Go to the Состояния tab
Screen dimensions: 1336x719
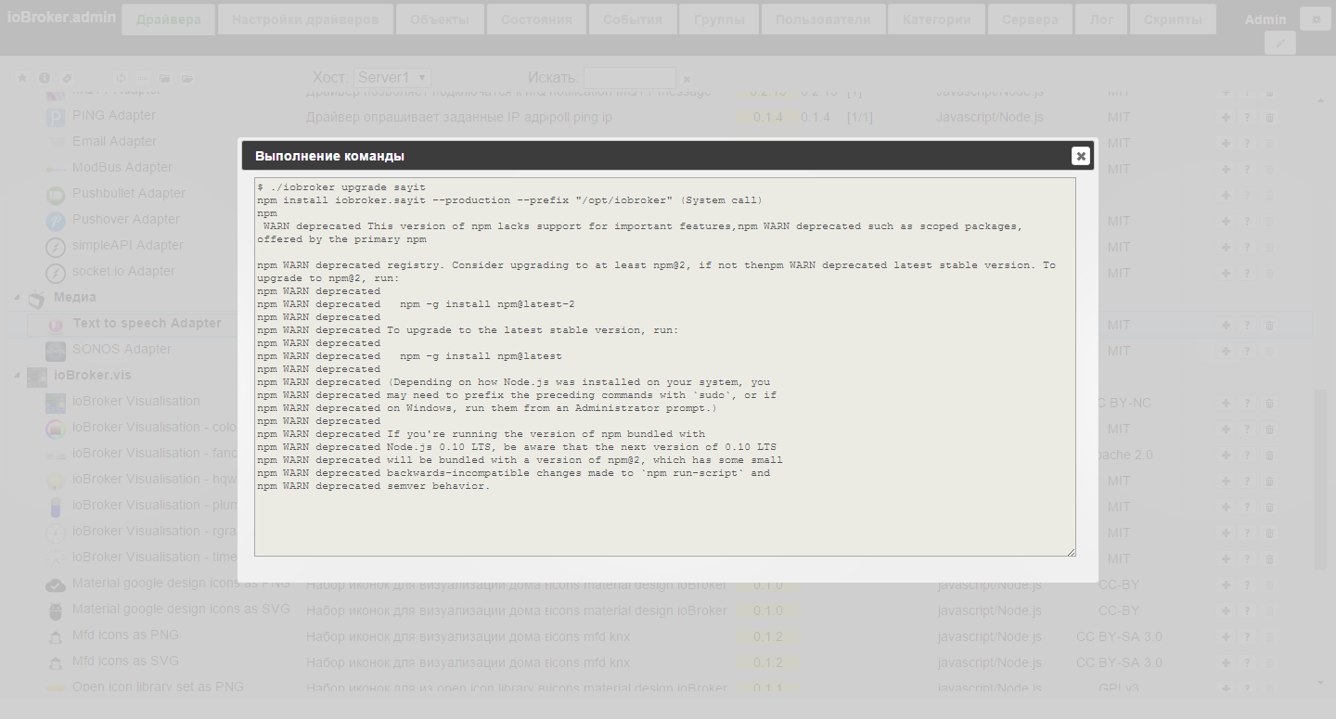tap(536, 19)
